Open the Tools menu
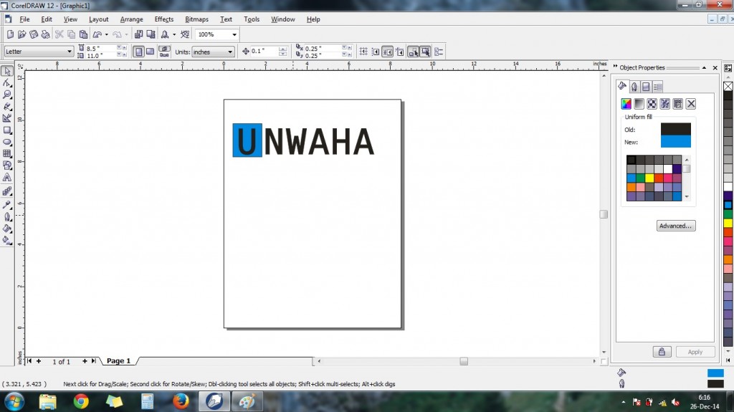This screenshot has height=412, width=734. (252, 19)
